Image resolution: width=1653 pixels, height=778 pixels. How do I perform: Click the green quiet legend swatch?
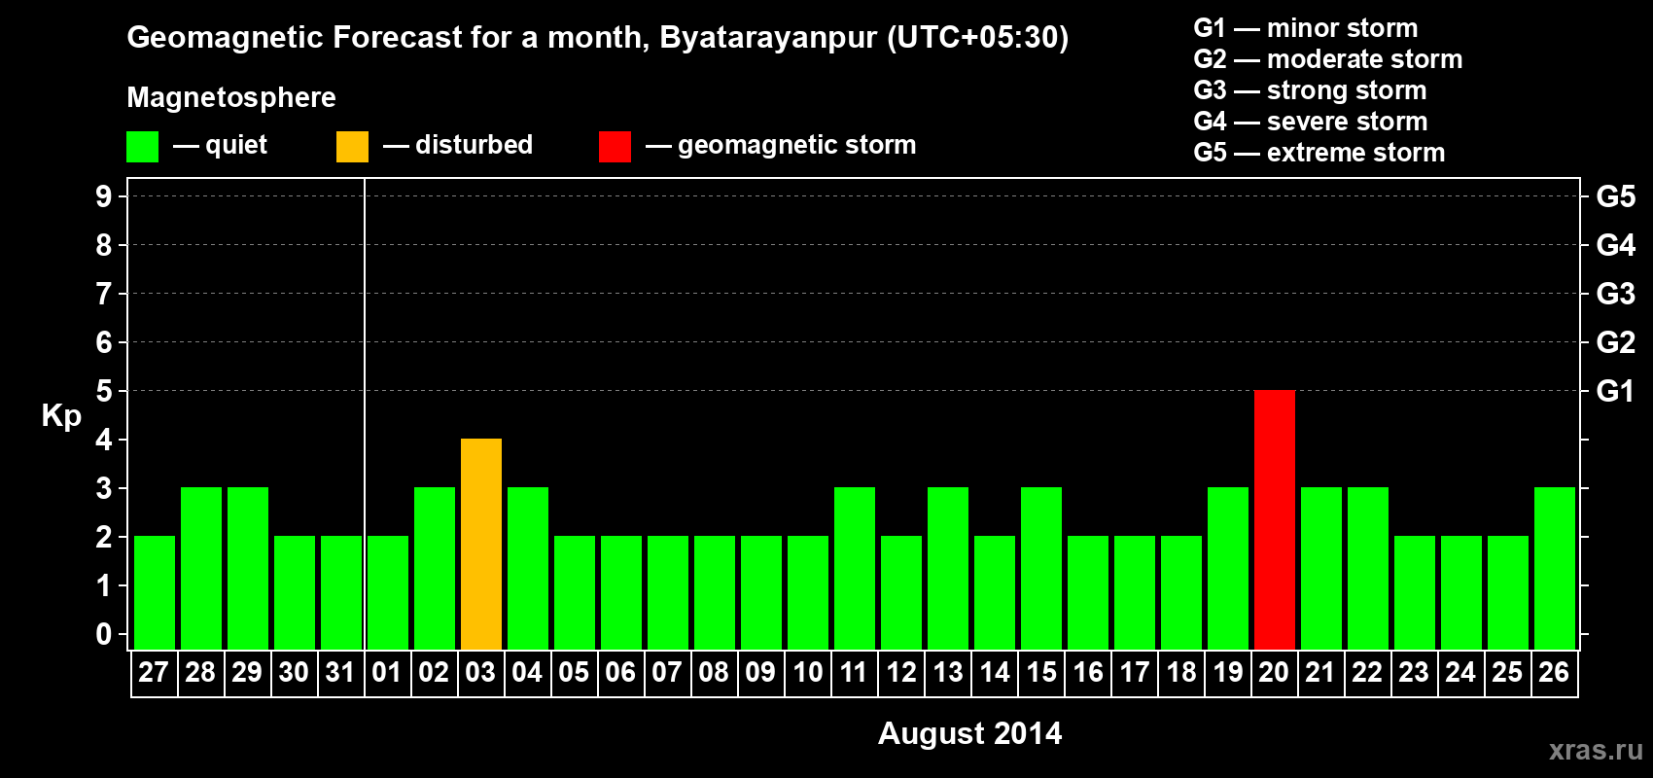coord(142,147)
